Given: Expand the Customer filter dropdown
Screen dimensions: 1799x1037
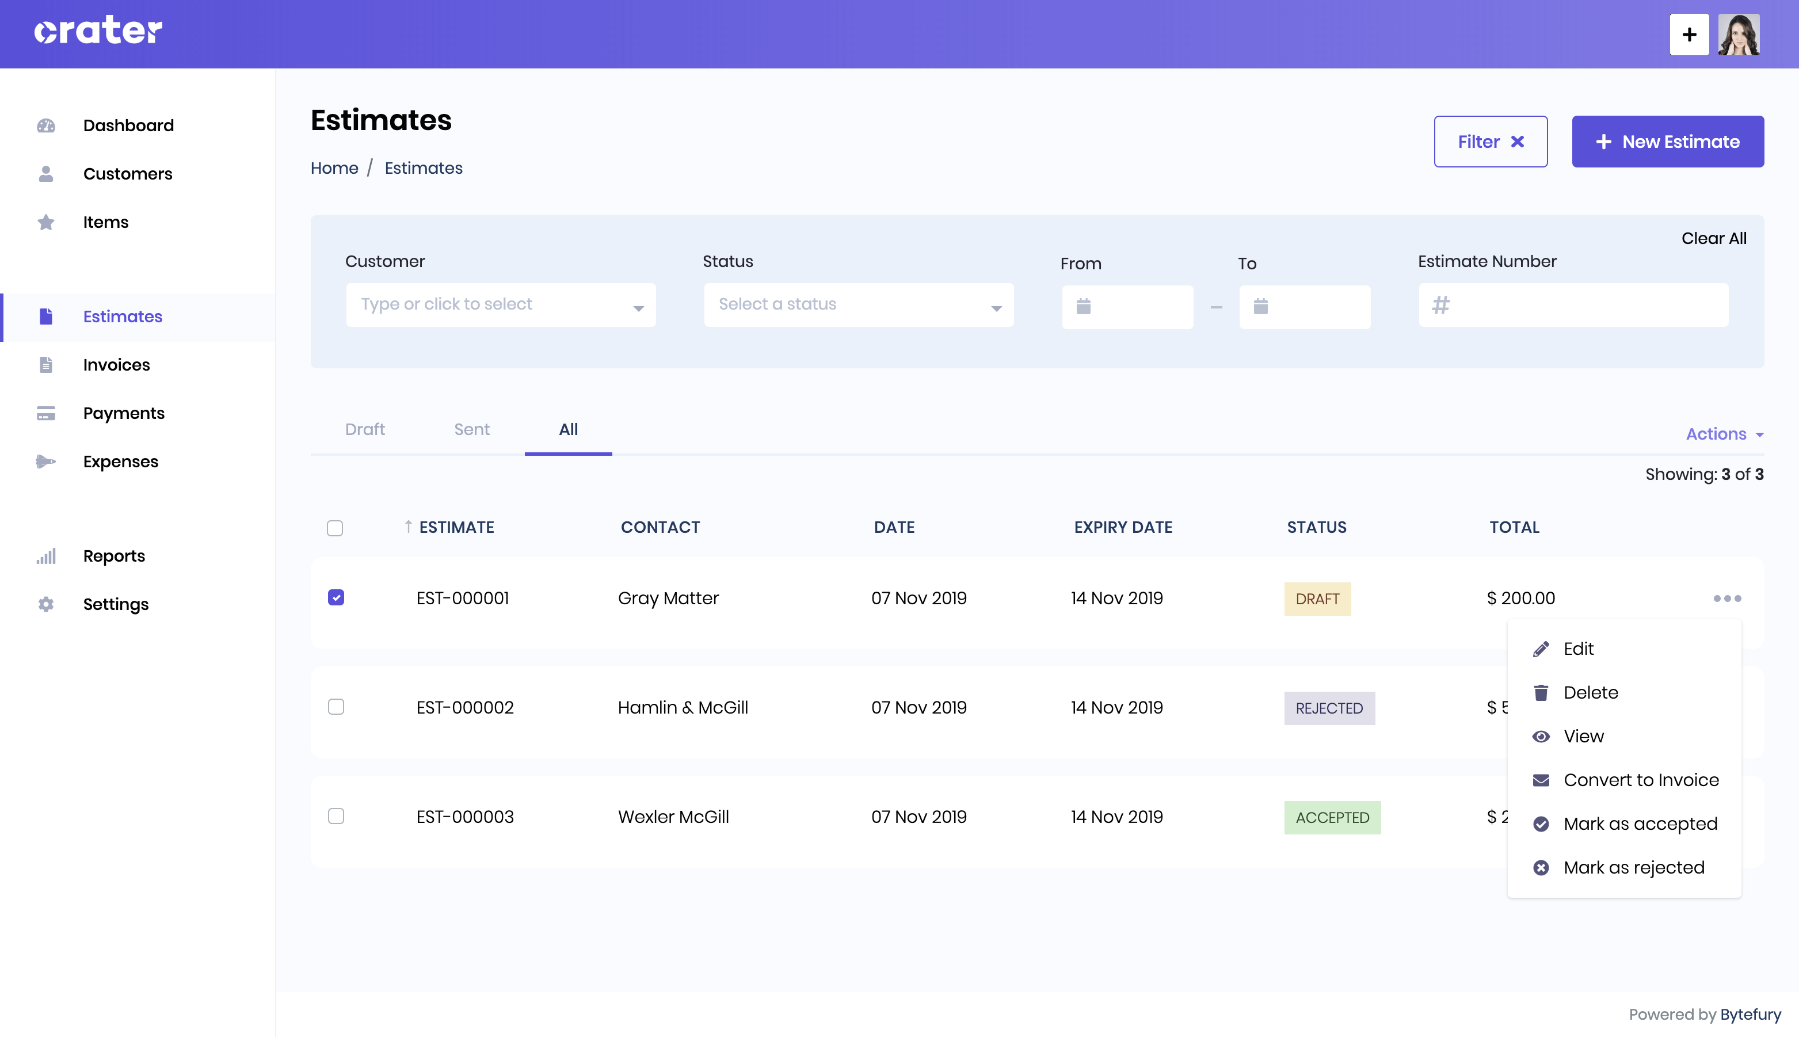Looking at the screenshot, I should pos(501,304).
